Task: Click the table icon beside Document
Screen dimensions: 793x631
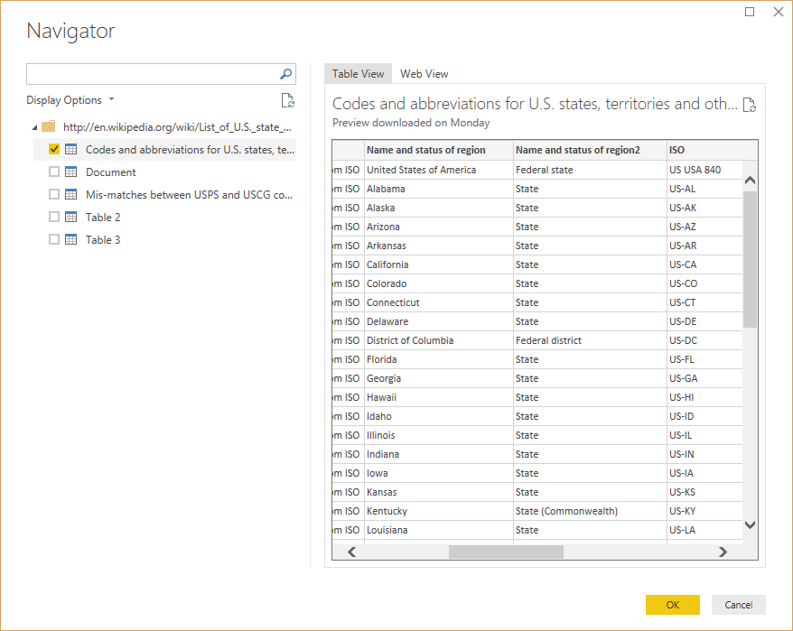Action: pyautogui.click(x=70, y=172)
